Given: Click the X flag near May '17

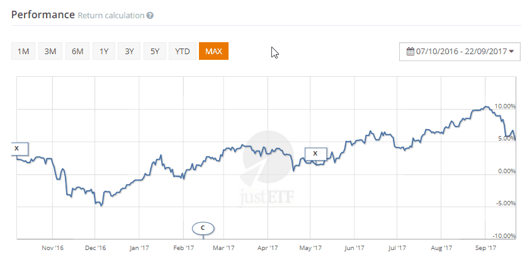Looking at the screenshot, I should pos(315,153).
